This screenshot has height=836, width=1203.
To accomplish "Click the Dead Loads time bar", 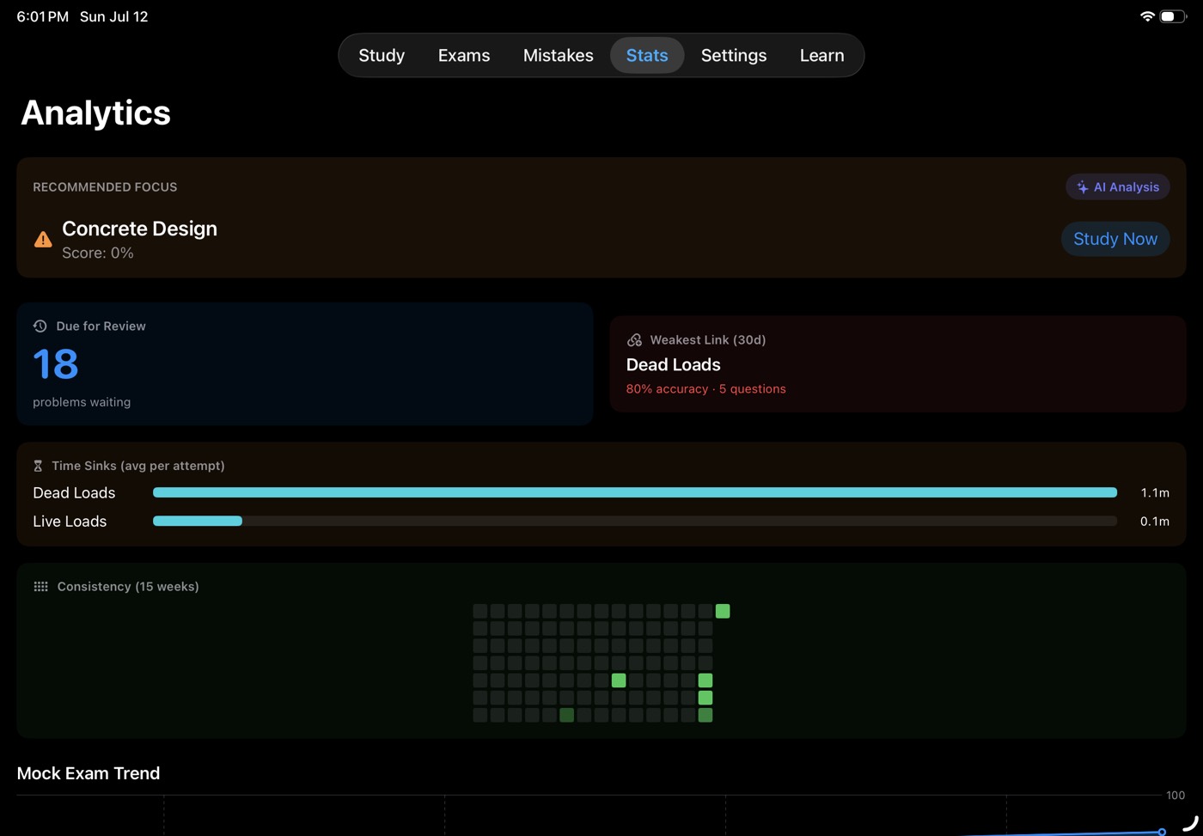I will tap(635, 492).
